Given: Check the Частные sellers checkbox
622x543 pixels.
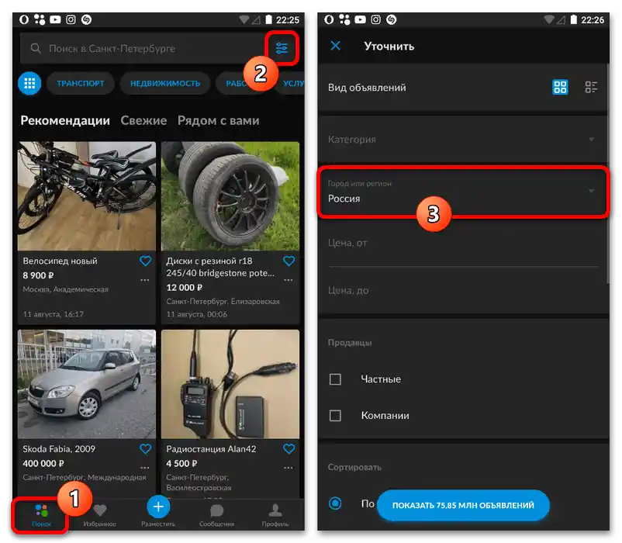Looking at the screenshot, I should tap(335, 379).
